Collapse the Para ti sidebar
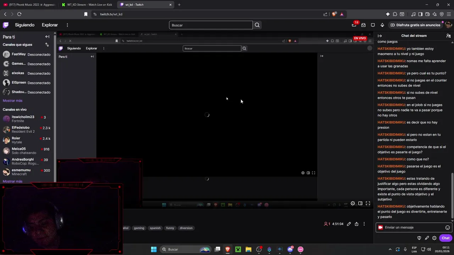Image resolution: width=454 pixels, height=255 pixels. tap(47, 37)
